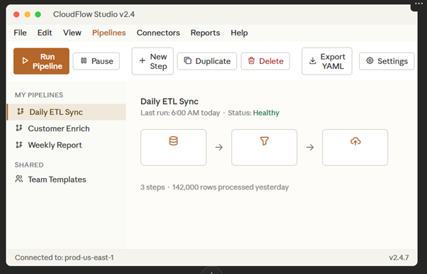
Task: Click the cloud upload icon in third step
Action: pos(355,141)
